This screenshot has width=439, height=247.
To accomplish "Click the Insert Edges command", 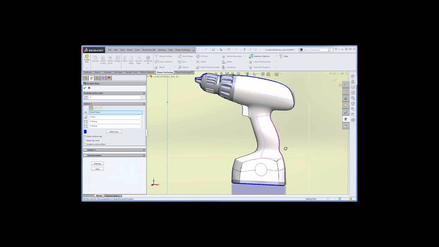I will point(186,56).
